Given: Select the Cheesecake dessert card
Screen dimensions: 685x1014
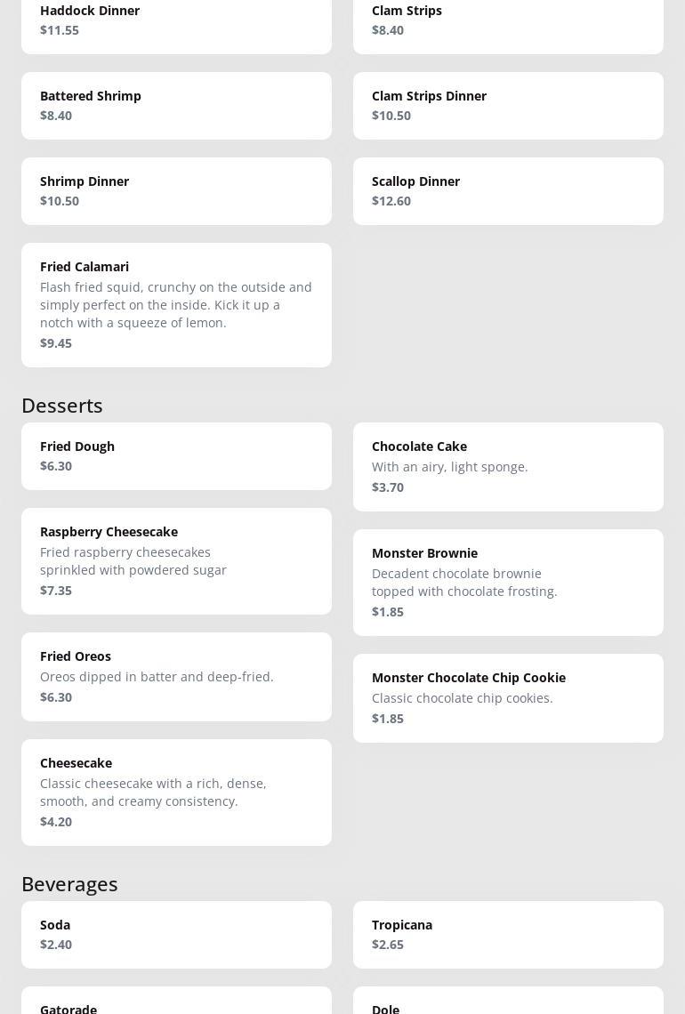Looking at the screenshot, I should [176, 793].
